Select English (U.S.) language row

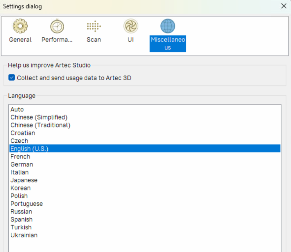[x=145, y=148]
